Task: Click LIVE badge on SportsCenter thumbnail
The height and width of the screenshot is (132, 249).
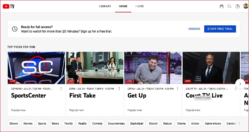Action: click(13, 81)
